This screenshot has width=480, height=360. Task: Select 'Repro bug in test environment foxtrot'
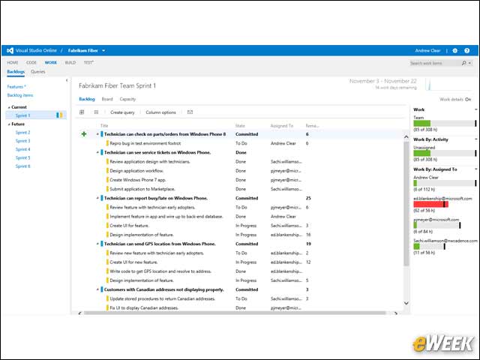(145, 143)
